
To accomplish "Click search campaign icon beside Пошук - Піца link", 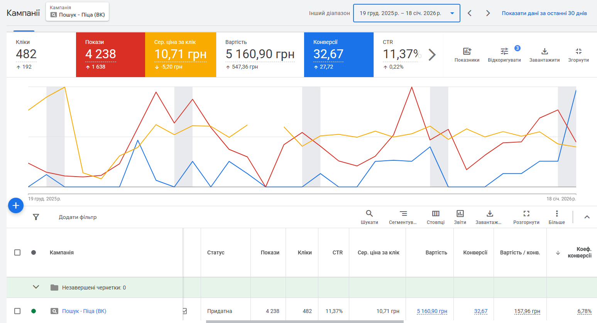I will pyautogui.click(x=54, y=311).
